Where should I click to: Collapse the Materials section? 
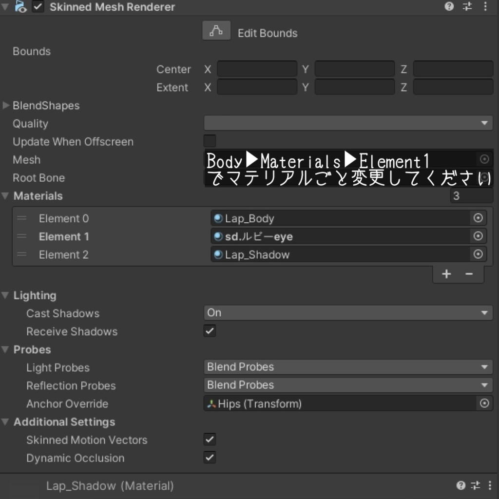pyautogui.click(x=5, y=196)
